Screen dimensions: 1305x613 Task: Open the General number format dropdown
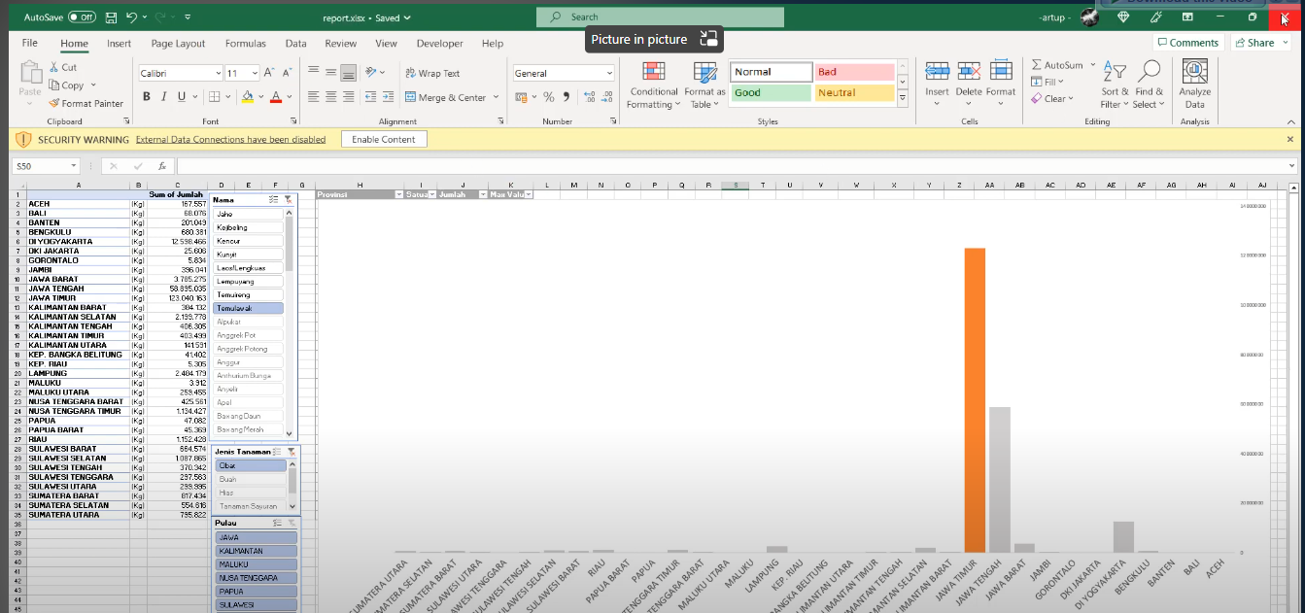tap(609, 73)
